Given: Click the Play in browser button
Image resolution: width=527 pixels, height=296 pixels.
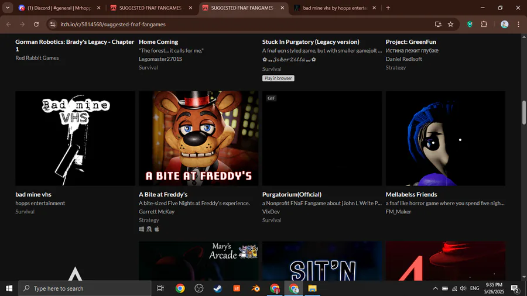Looking at the screenshot, I should point(278,78).
